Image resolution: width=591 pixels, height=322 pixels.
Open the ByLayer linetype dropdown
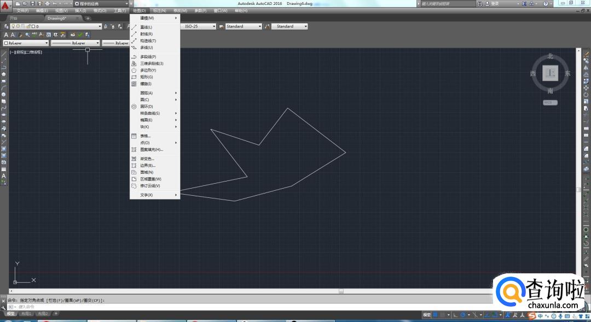[x=76, y=43]
